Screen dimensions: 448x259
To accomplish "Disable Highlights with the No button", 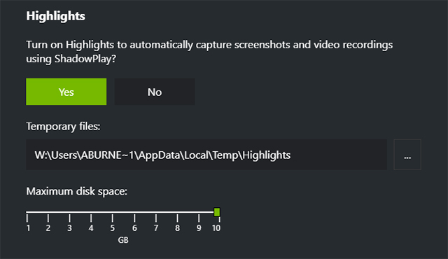I will point(155,92).
